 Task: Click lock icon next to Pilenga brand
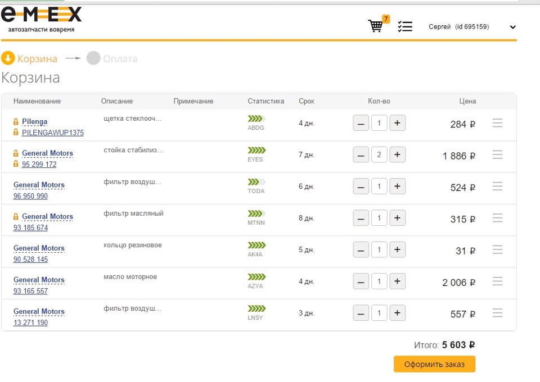[x=16, y=121]
